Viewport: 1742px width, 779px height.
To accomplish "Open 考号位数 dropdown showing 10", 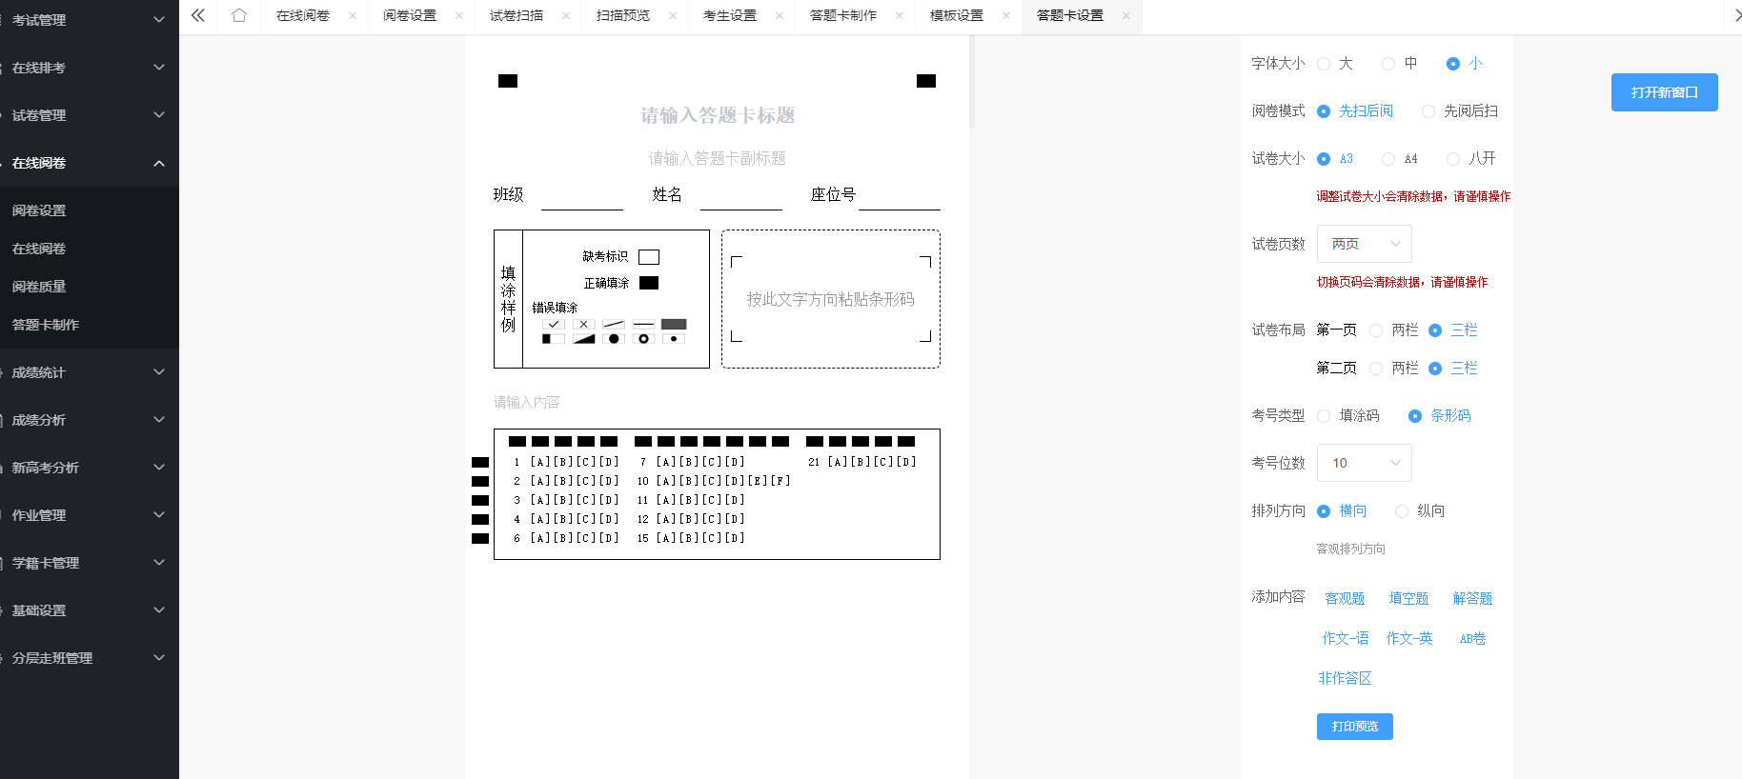I will tap(1365, 463).
